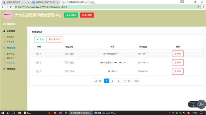
Task: Click the 中 input method indicator
Action: (184, 113)
